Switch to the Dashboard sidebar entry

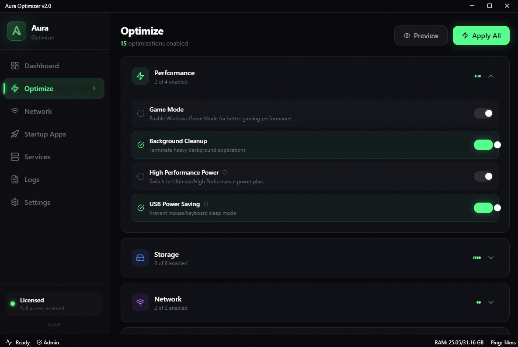point(41,66)
